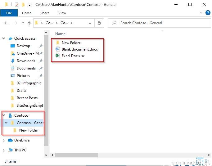Refresh the current folder view
212x166 pixels.
click(x=99, y=23)
